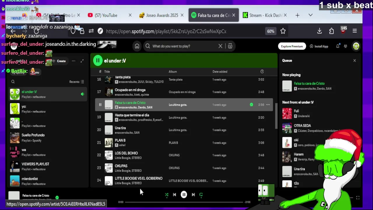Click the Install App link
Screen dimensions: 373x210
(319, 46)
